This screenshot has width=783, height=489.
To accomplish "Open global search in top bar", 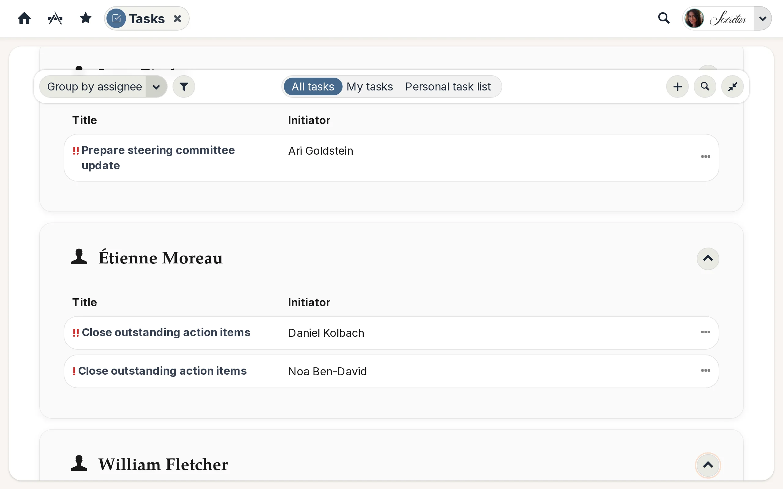I will 664,18.
